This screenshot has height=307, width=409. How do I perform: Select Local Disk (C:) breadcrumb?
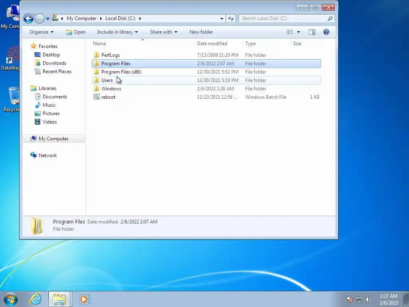coord(120,18)
